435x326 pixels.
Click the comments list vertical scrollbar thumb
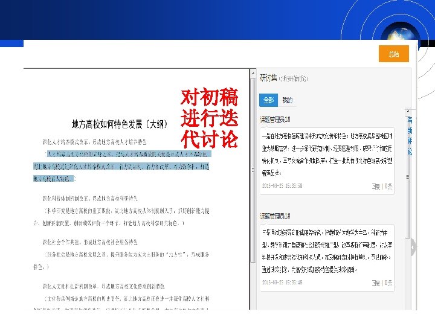pyautogui.click(x=408, y=176)
